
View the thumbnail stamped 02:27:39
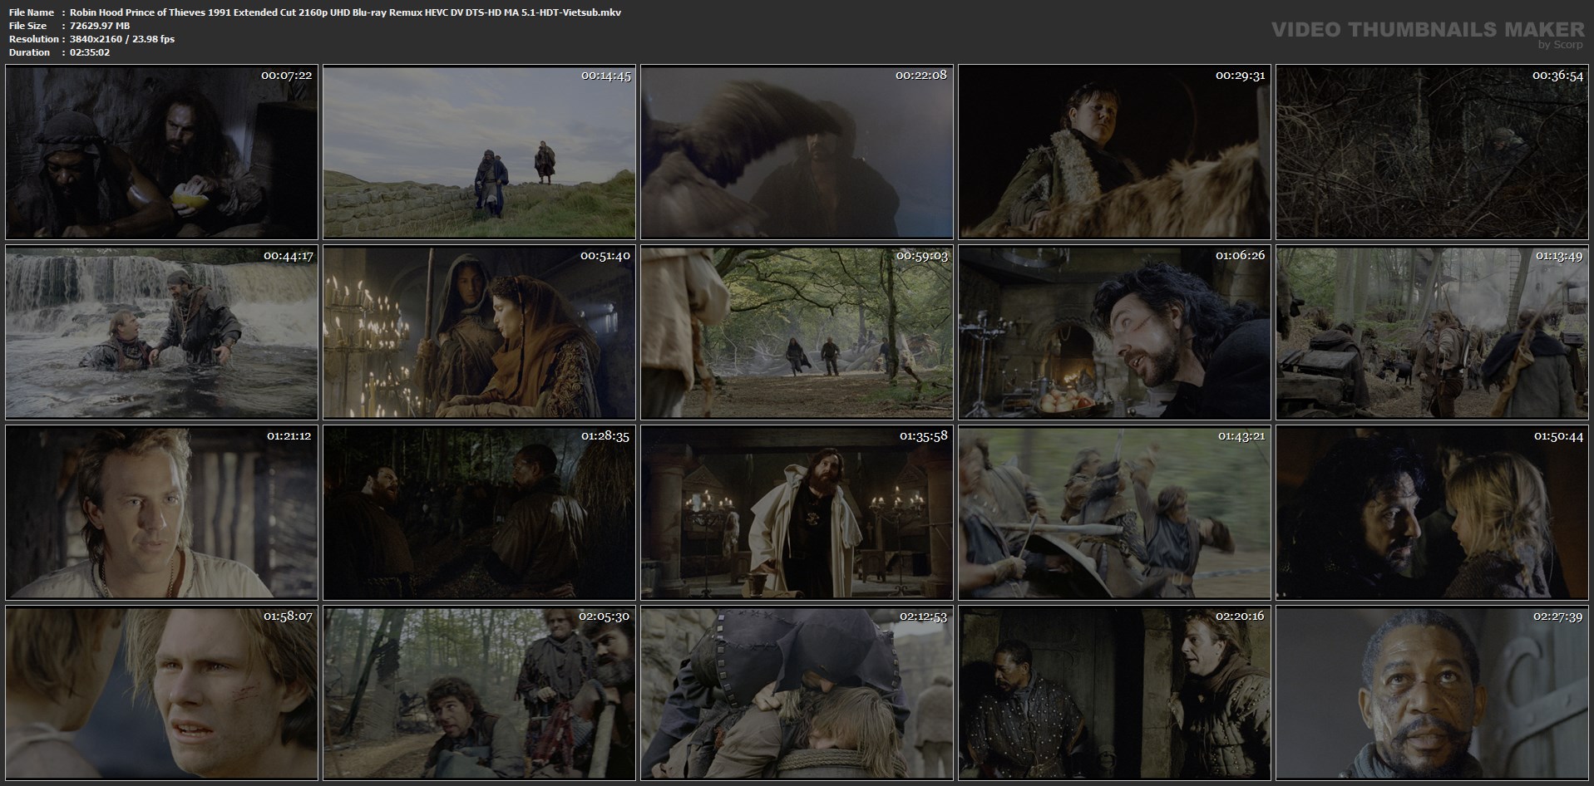click(x=1432, y=693)
